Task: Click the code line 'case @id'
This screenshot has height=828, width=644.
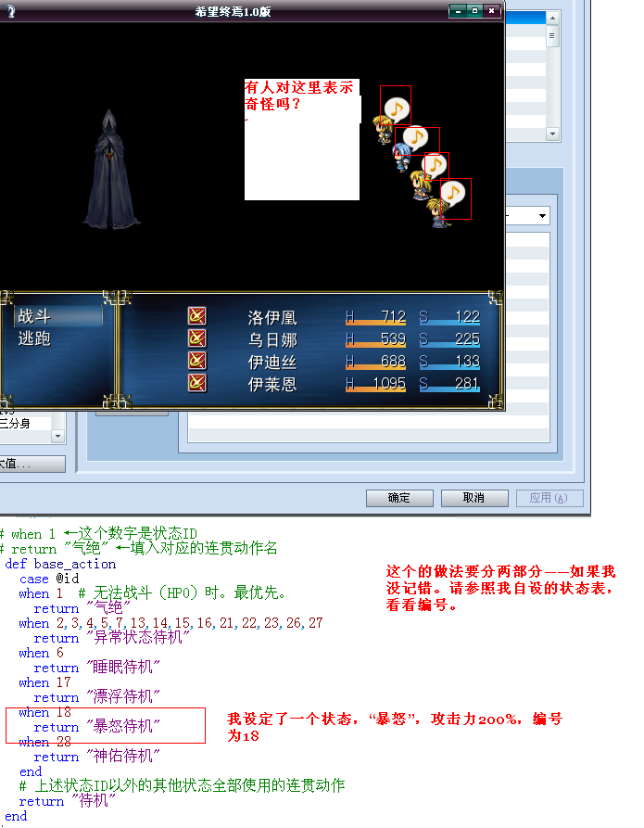Action: pyautogui.click(x=49, y=579)
